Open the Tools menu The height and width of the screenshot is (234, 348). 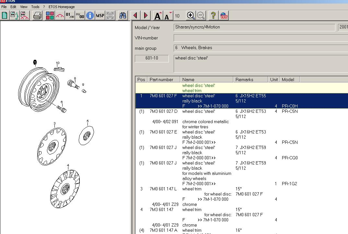click(35, 7)
